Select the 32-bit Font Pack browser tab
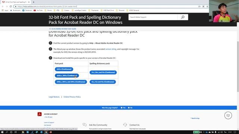 tap(16, 2)
